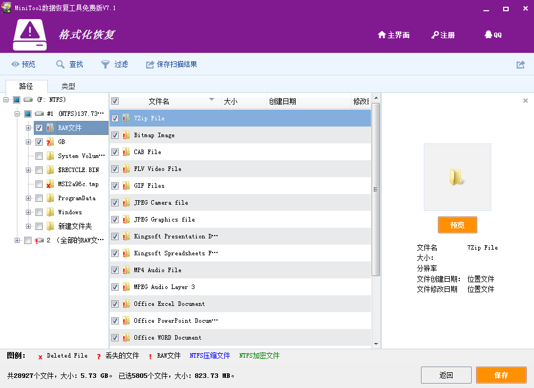Collapse the (F: NTFS) root node

[6, 100]
